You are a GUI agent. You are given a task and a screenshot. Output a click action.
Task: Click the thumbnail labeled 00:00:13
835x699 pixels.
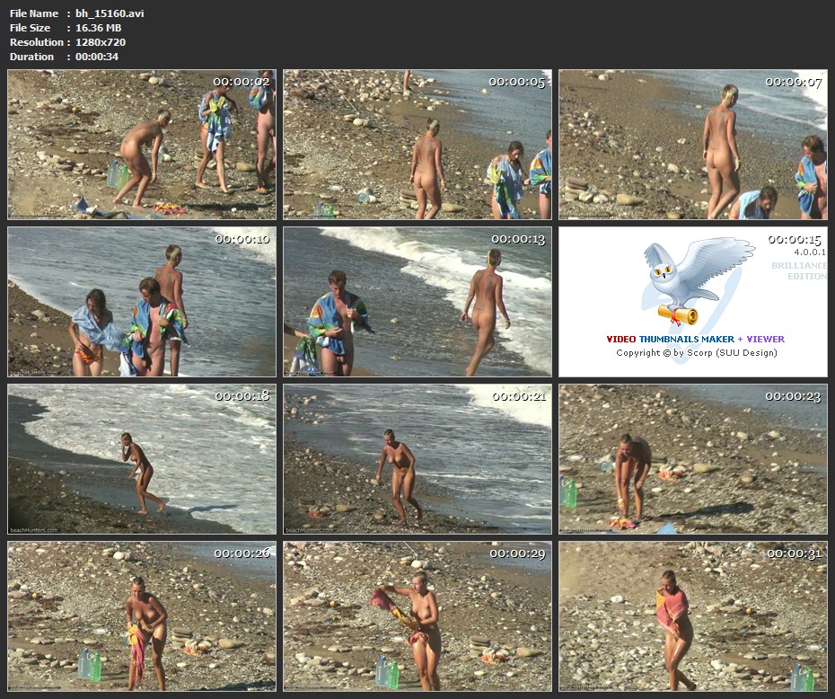[x=417, y=302]
